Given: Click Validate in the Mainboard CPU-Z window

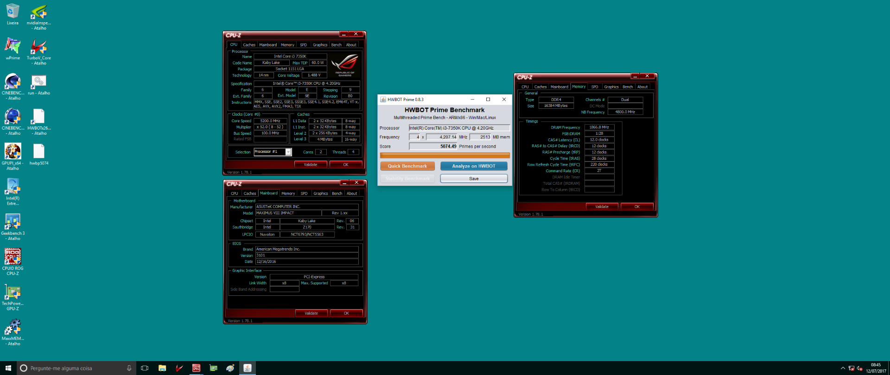Looking at the screenshot, I should tap(311, 313).
